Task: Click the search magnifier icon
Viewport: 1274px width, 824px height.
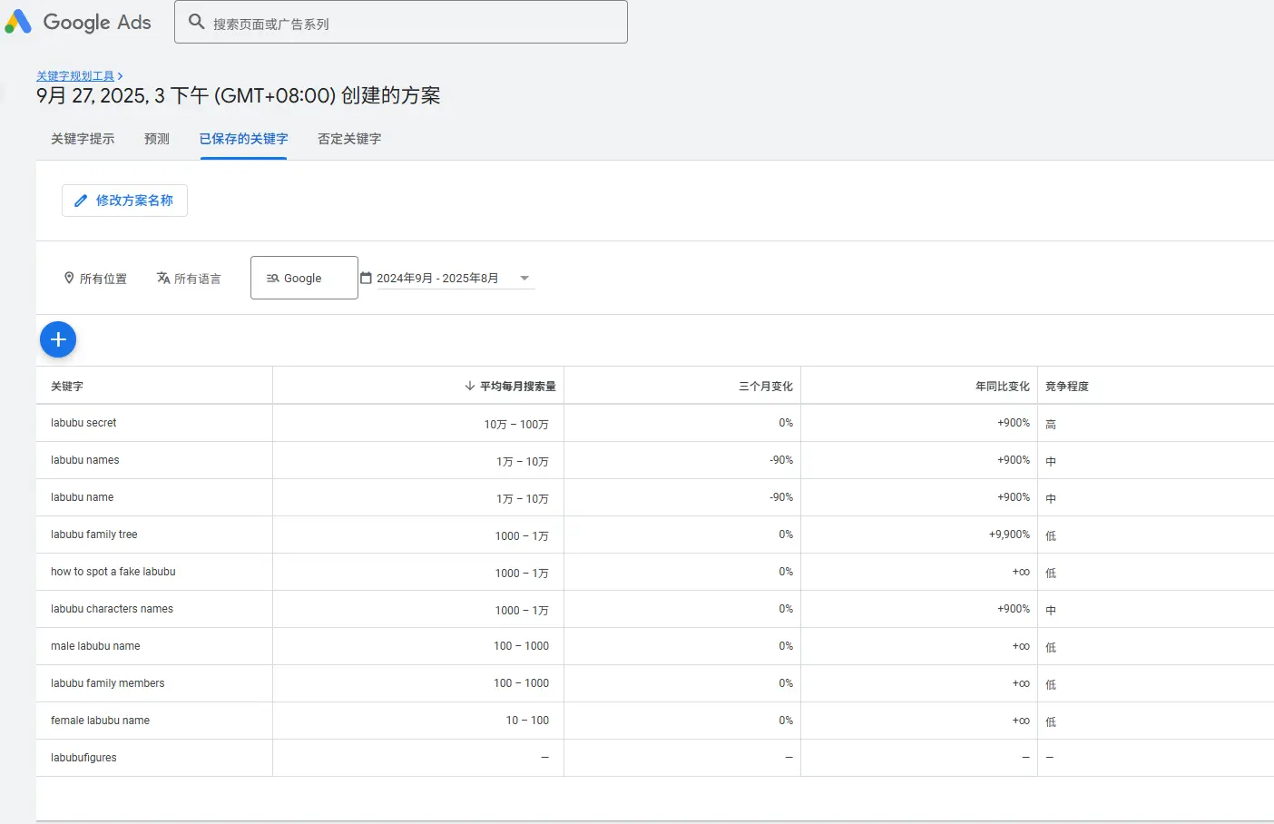Action: (196, 22)
